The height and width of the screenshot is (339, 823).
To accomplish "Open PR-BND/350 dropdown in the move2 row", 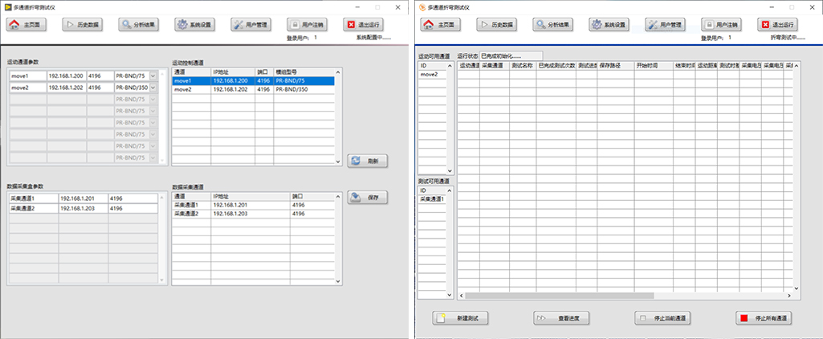I will pyautogui.click(x=153, y=88).
